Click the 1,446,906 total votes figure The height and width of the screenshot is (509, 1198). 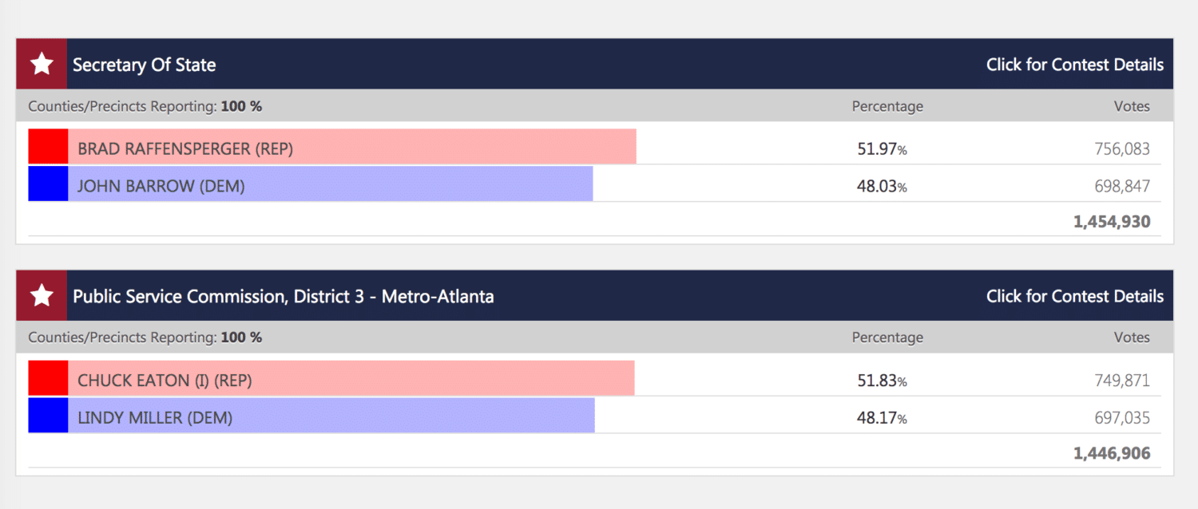pos(1112,453)
